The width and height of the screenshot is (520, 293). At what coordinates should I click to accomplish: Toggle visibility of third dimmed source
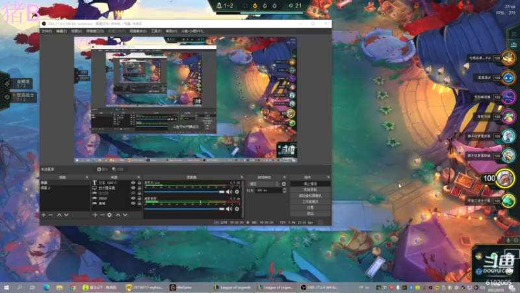[x=133, y=193]
